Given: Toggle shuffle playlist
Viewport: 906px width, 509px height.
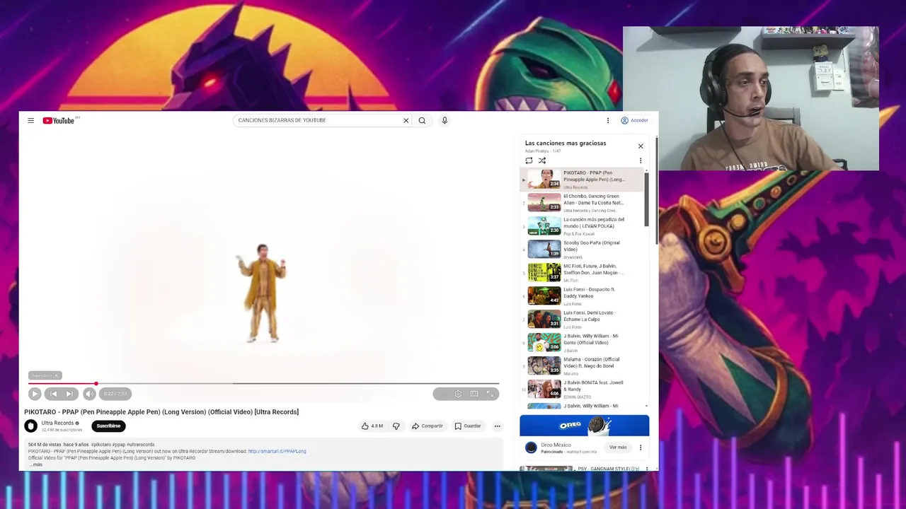Looking at the screenshot, I should pyautogui.click(x=542, y=160).
